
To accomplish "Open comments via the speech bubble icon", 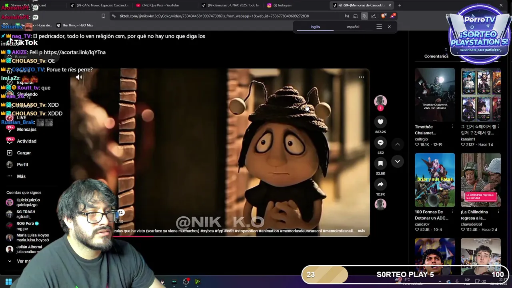I will point(380,143).
